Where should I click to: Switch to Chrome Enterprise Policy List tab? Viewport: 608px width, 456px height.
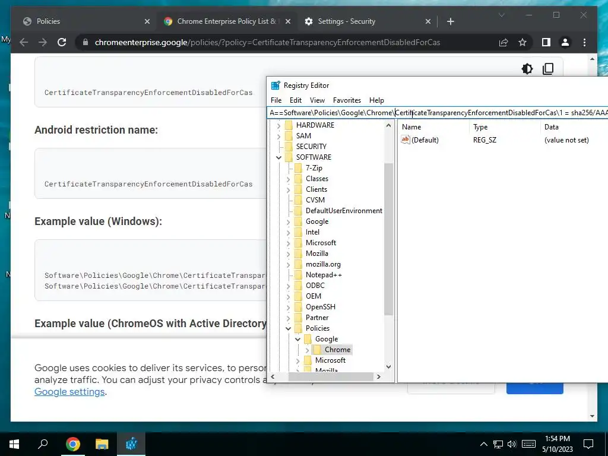click(226, 21)
